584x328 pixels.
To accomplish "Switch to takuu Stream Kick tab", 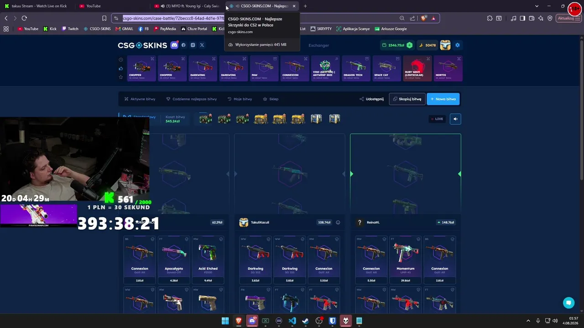I will tap(39, 6).
